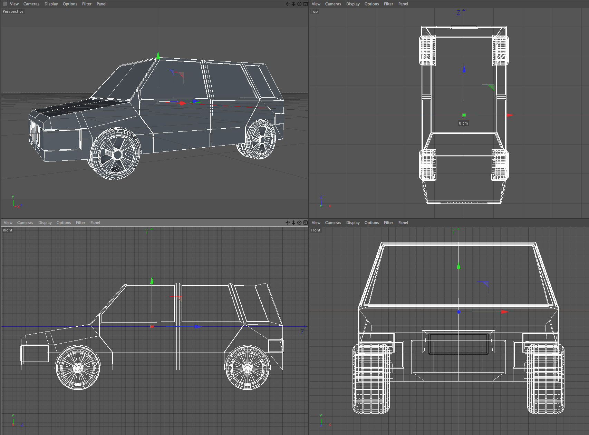
Task: Open the View menu in Right viewport
Action: tap(8, 223)
